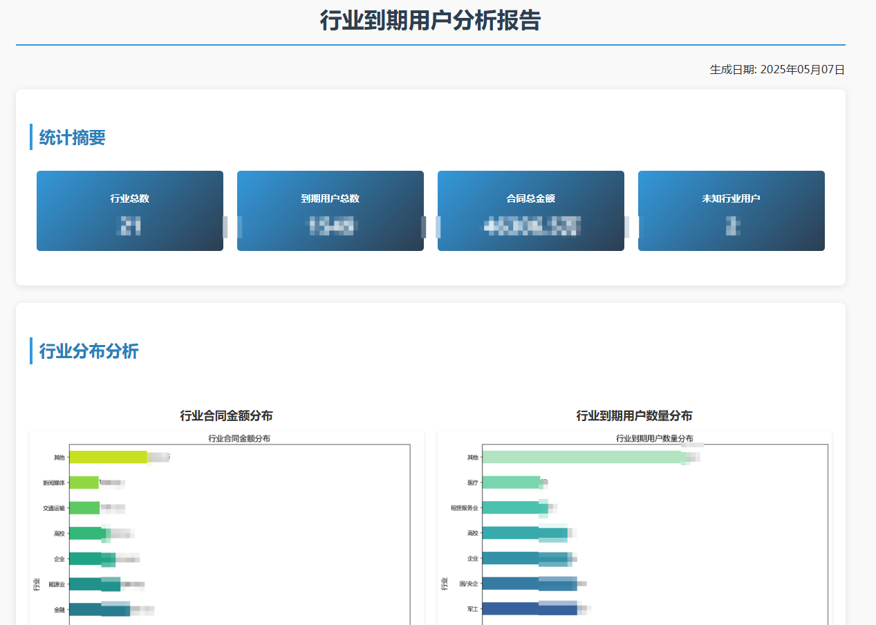Click the 医疗 axis label in the user count chart
The image size is (876, 625).
[472, 483]
